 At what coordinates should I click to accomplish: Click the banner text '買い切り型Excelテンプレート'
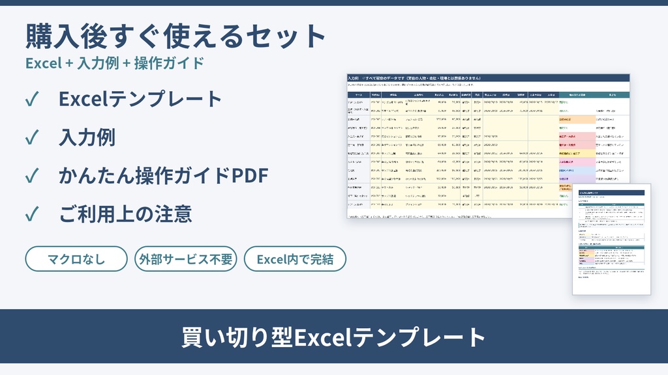(x=333, y=337)
